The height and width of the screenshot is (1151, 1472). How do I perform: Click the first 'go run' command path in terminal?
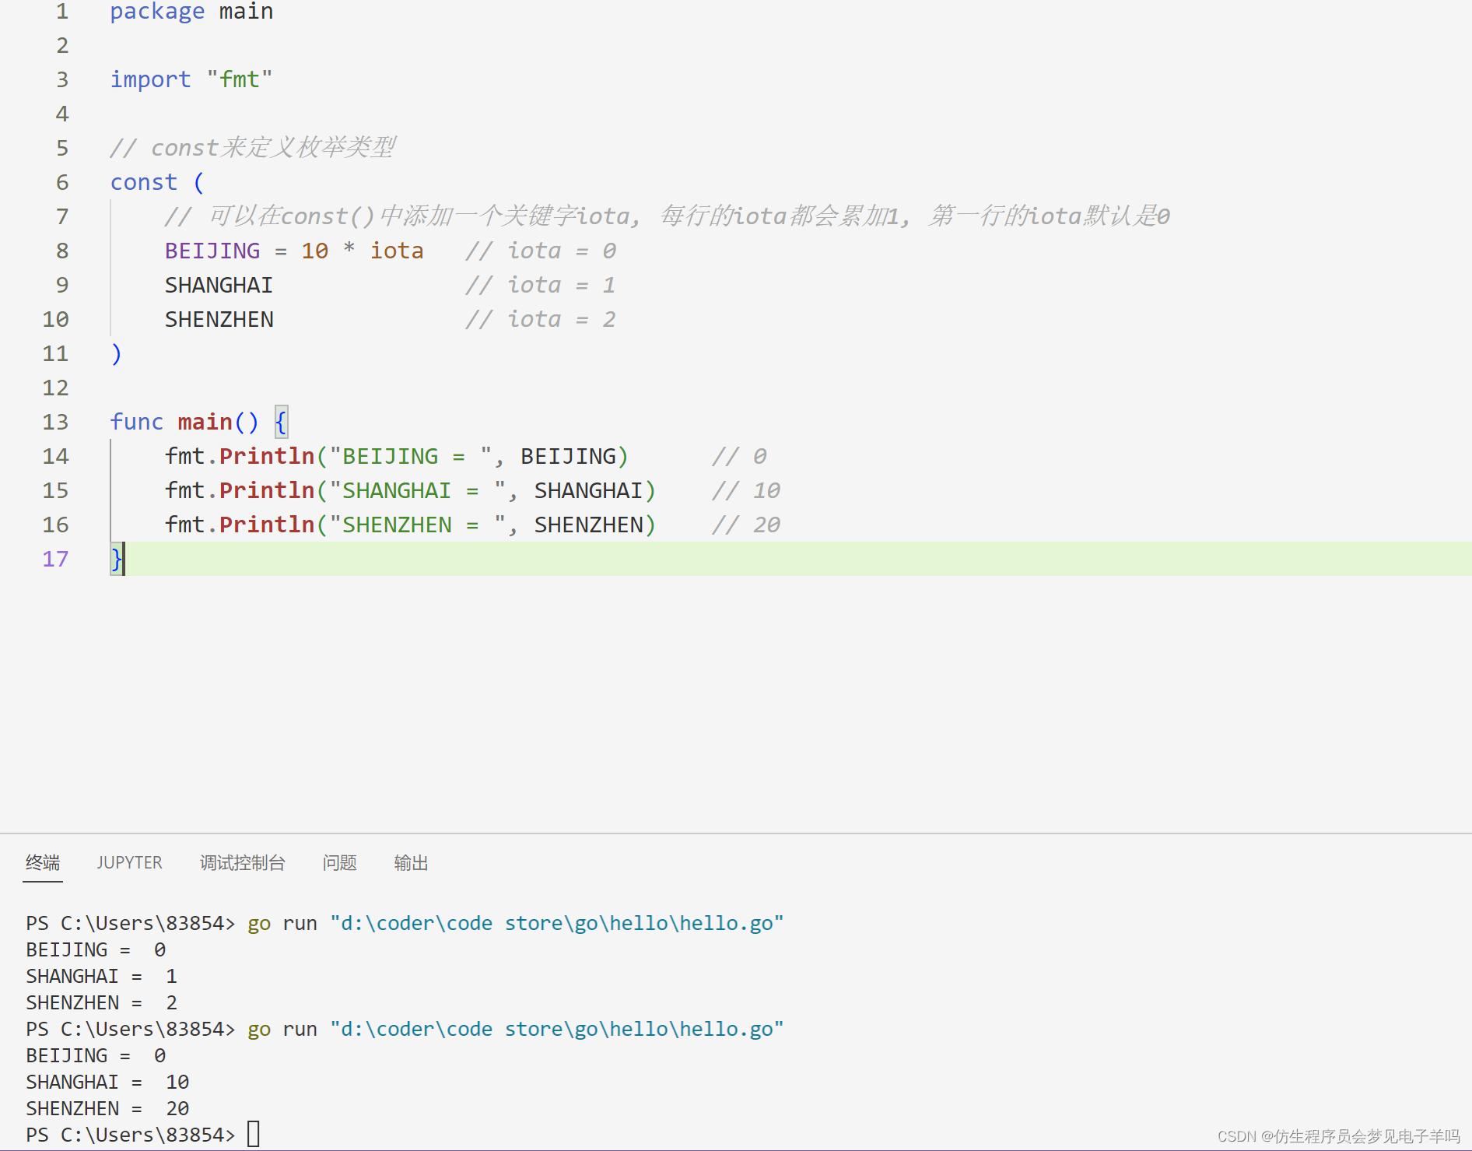click(556, 923)
